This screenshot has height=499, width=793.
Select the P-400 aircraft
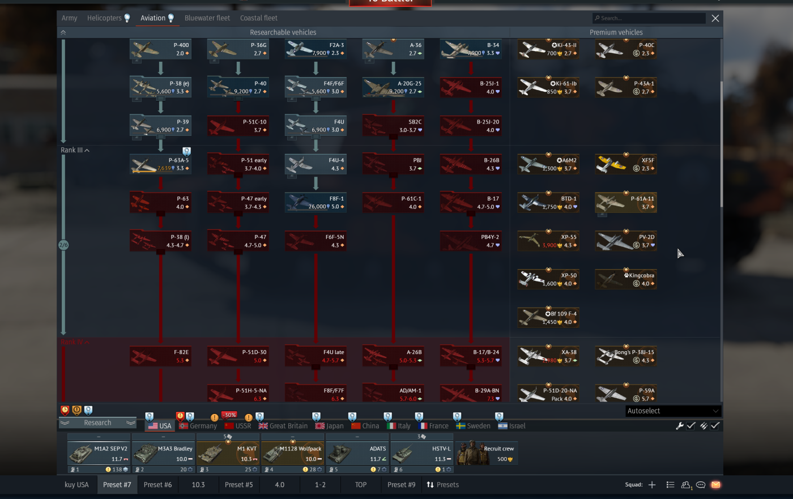click(160, 49)
